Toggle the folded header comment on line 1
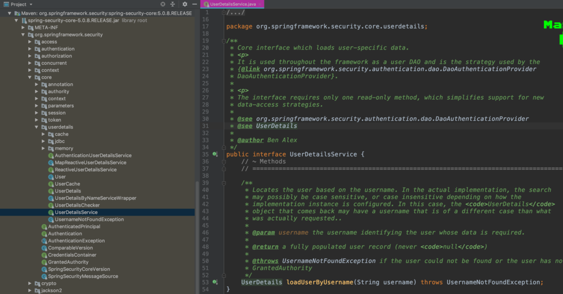563x294 pixels. [225, 12]
